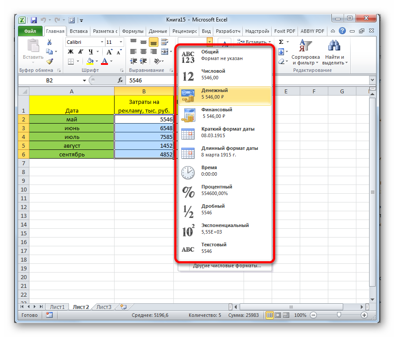
Task: Click the Insert Worksheet tab icon
Action: [123, 307]
